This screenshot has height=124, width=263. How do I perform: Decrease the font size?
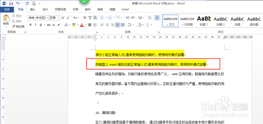pyautogui.click(x=68, y=18)
